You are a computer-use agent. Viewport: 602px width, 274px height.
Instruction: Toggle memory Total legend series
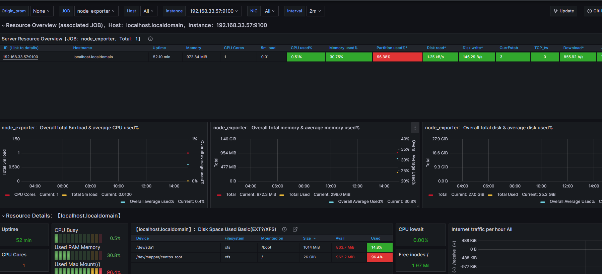pos(231,194)
